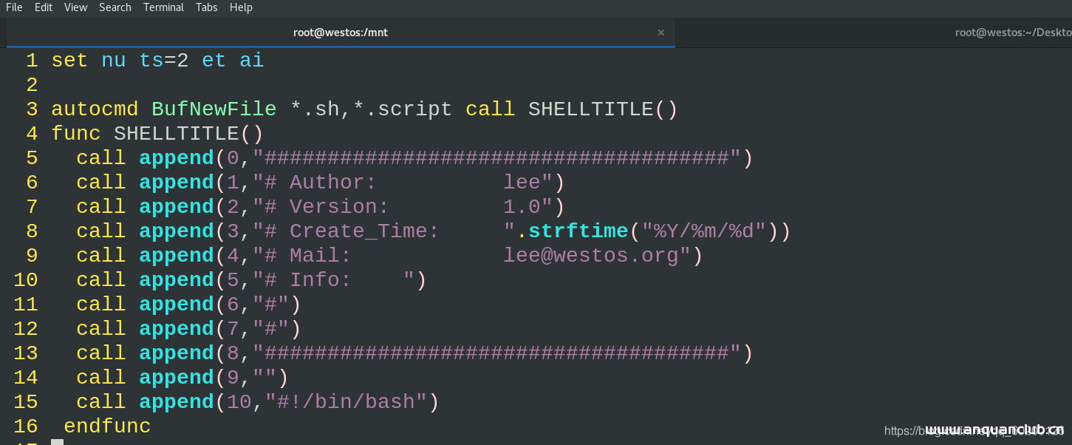Open the Terminal menu

pyautogui.click(x=163, y=7)
